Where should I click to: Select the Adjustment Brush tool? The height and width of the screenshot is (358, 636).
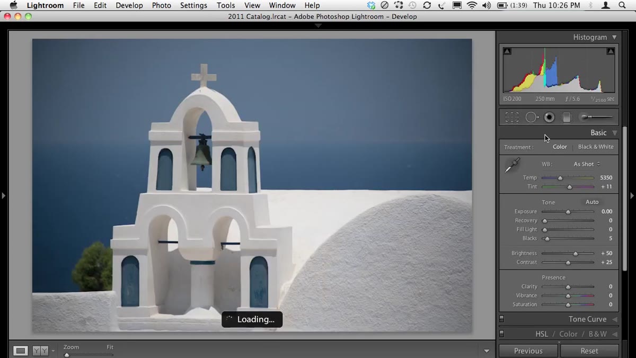[x=597, y=118]
